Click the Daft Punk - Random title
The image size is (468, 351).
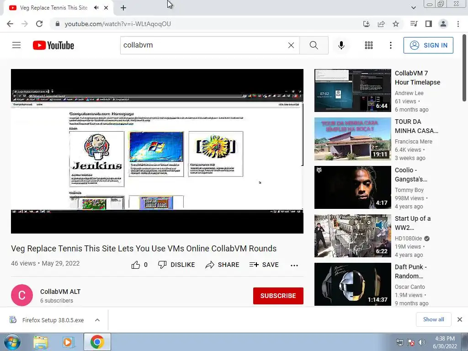pyautogui.click(x=411, y=271)
